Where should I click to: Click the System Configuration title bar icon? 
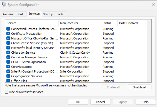click(x=4, y=5)
